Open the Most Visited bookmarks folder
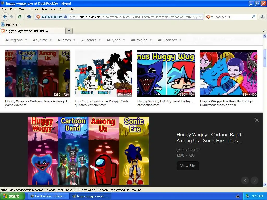Screen dimensions: 267x200 pos(11,25)
